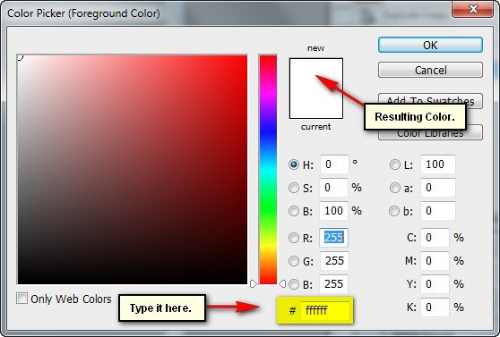Click the vertical hue spectrum strip
Image resolution: width=500 pixels, height=337 pixels.
[x=268, y=169]
